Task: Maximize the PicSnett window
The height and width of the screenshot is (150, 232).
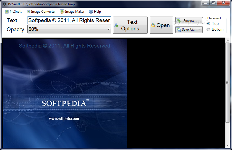Action: tap(213, 3)
